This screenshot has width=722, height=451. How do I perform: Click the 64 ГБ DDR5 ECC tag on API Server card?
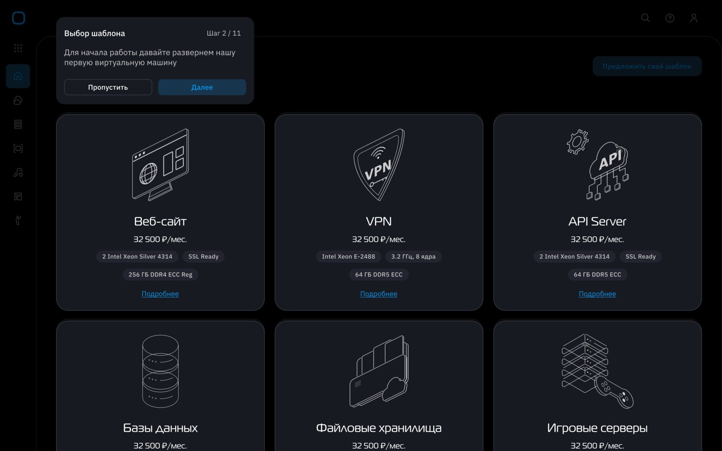tap(597, 274)
